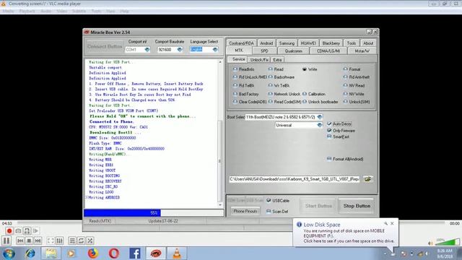Open the Tools tab
This screenshot has width=462, height=260.
pyautogui.click(x=352, y=43)
